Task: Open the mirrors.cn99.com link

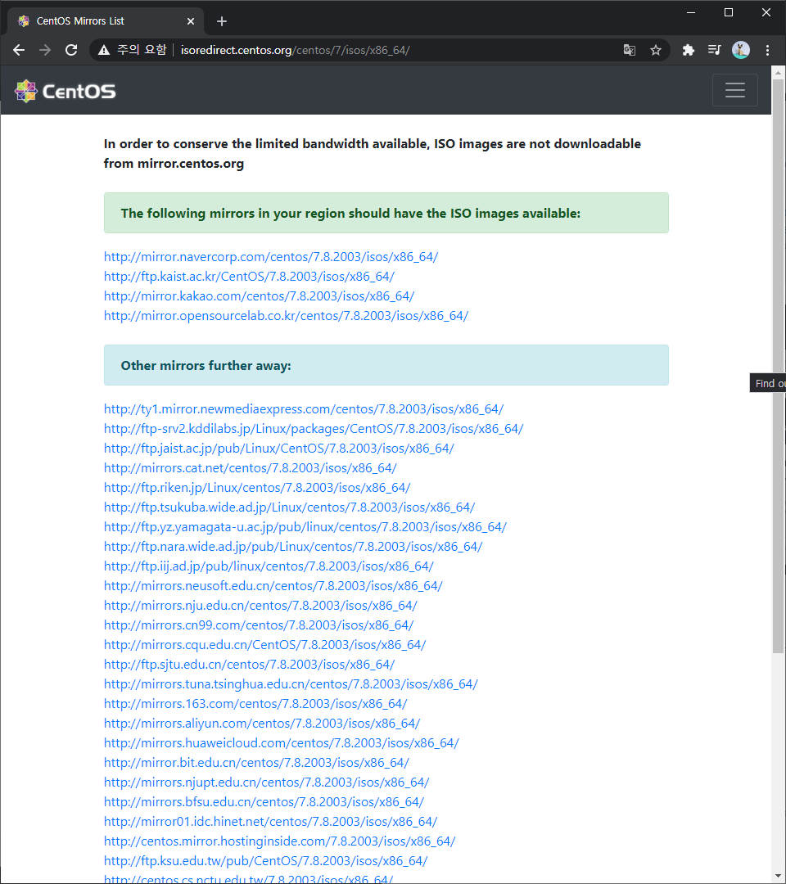Action: (x=258, y=626)
